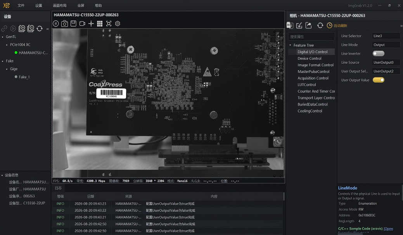
Task: Collapse the Gige tree node
Action: point(7,69)
